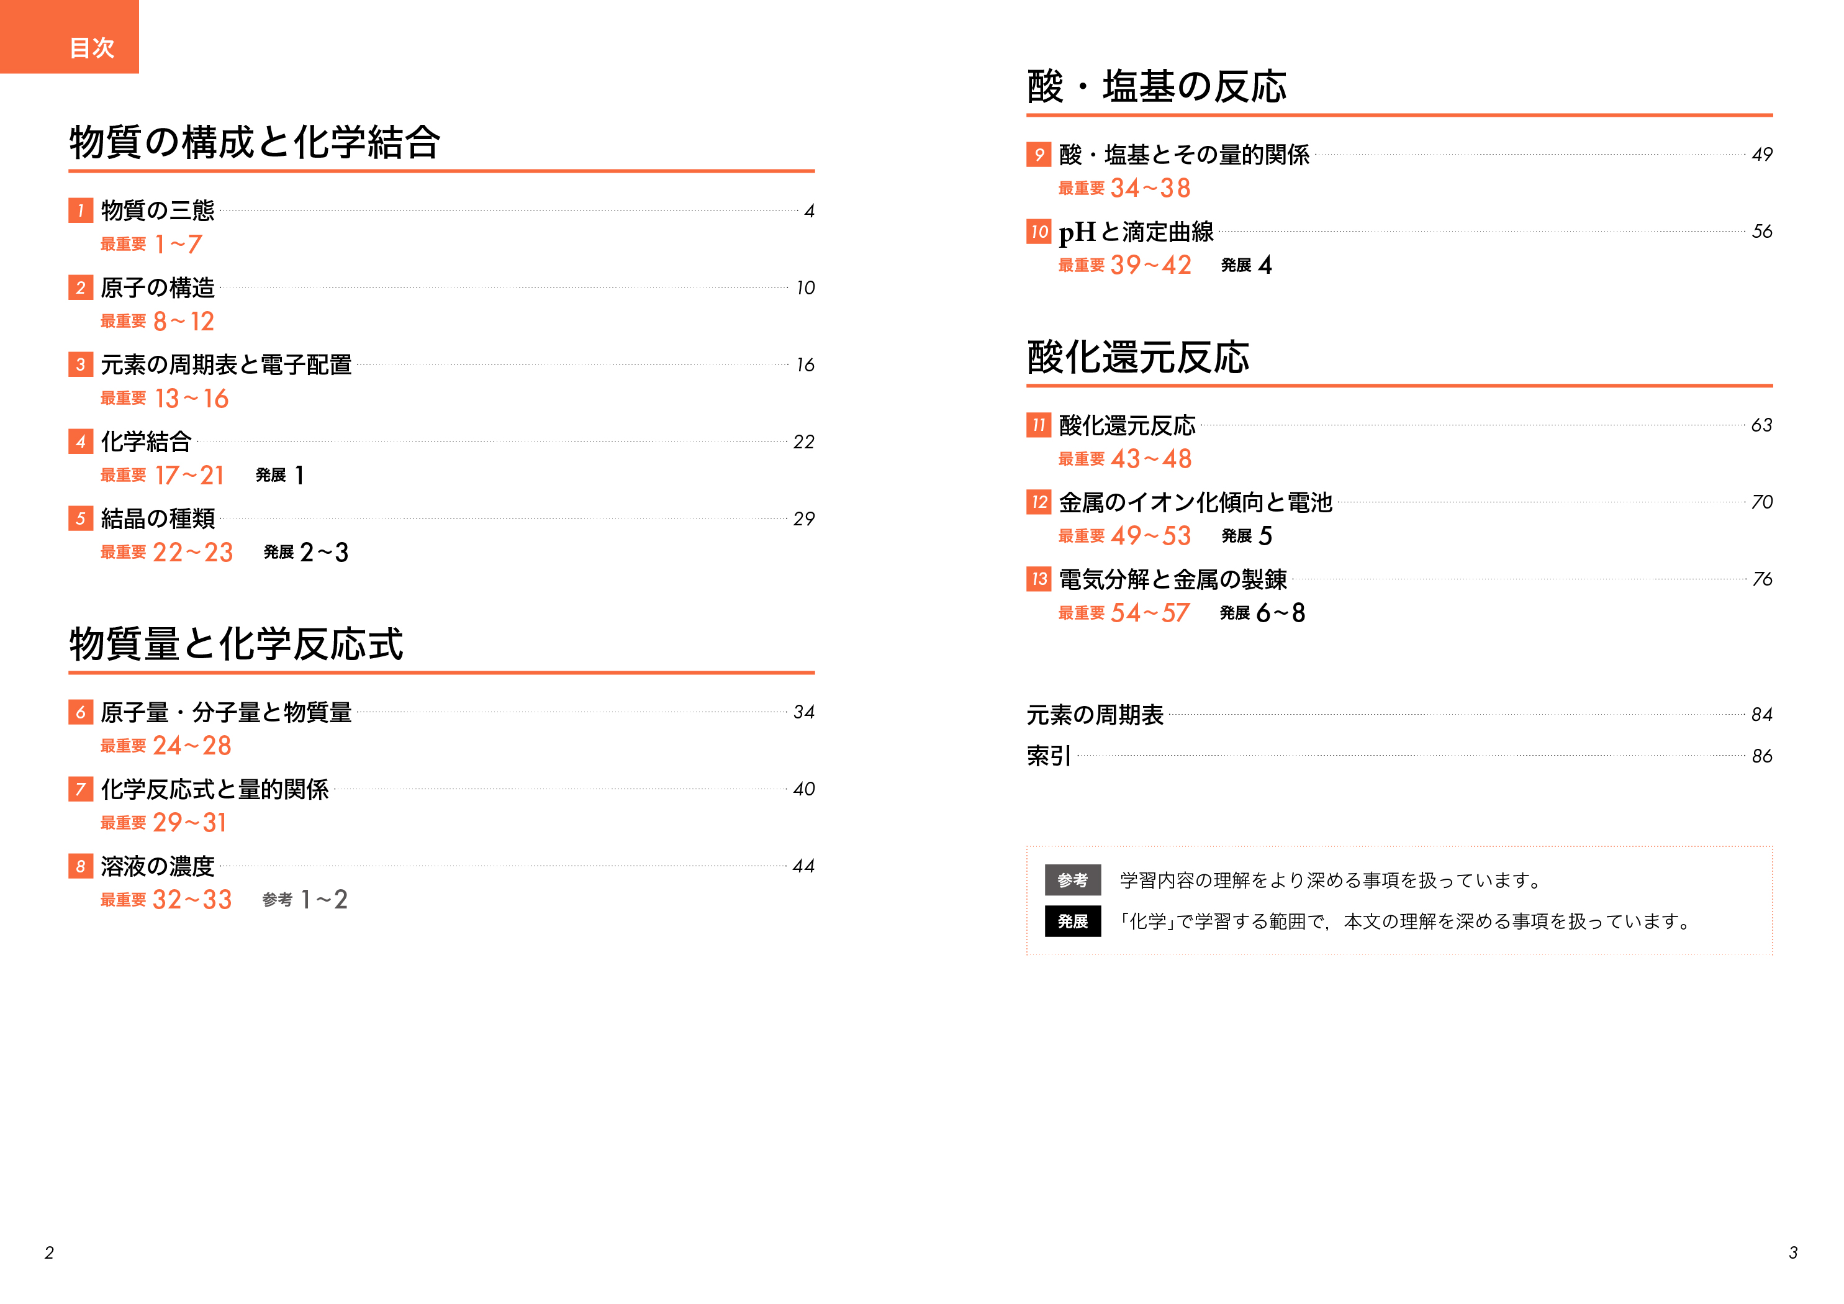Click the orange number 12 chapter badge
This screenshot has width=1844, height=1304.
click(1039, 502)
